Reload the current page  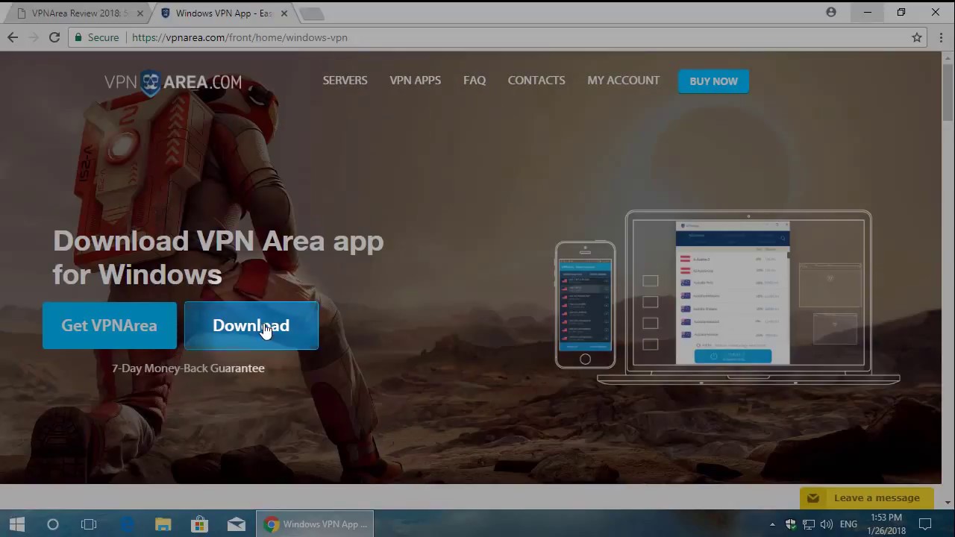(54, 37)
